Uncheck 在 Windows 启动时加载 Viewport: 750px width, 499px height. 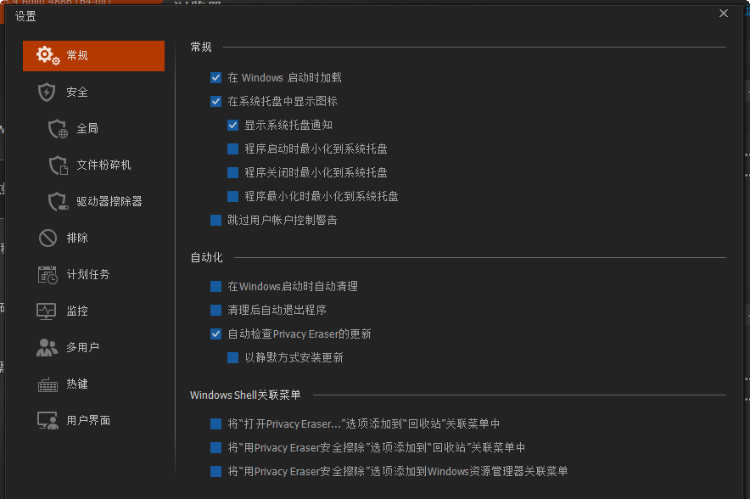(215, 76)
